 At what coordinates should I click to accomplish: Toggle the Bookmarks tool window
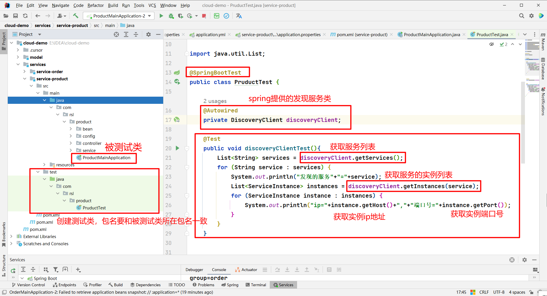pyautogui.click(x=4, y=234)
